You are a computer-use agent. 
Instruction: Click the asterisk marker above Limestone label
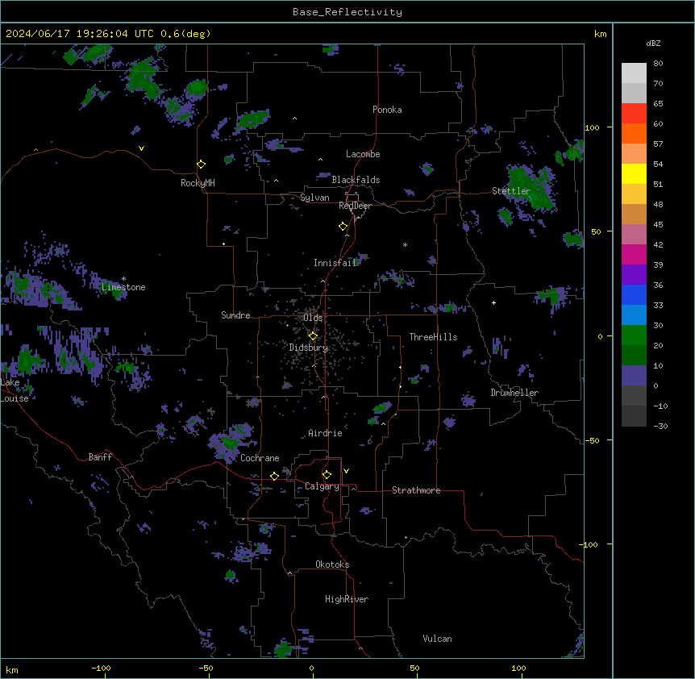123,279
